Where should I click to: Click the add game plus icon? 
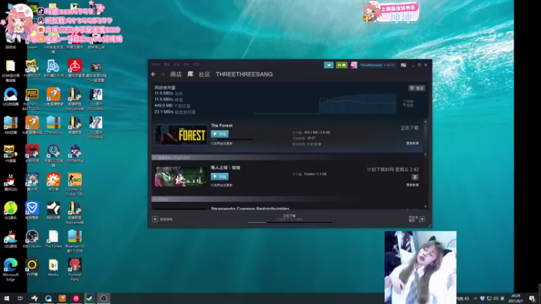[155, 219]
